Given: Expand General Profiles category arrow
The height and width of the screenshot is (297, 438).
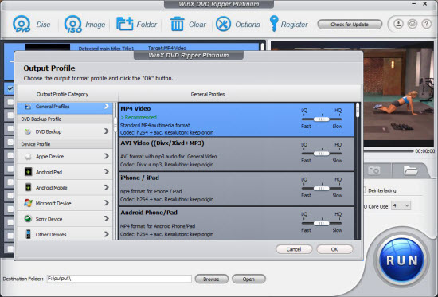Looking at the screenshot, I should pos(107,106).
